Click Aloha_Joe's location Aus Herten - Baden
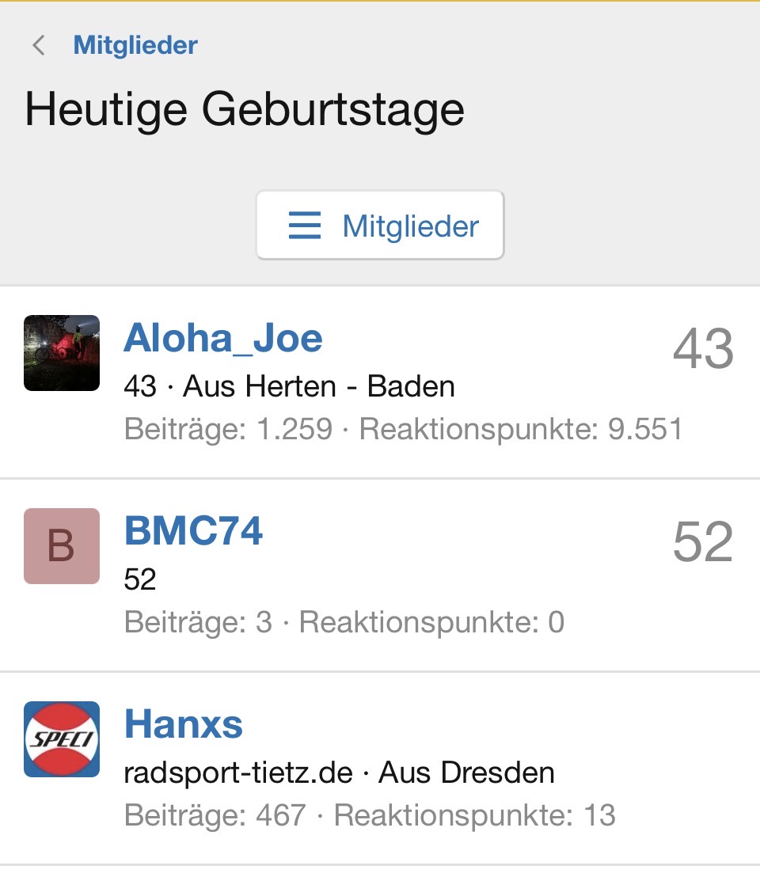Image resolution: width=760 pixels, height=877 pixels. [x=319, y=387]
